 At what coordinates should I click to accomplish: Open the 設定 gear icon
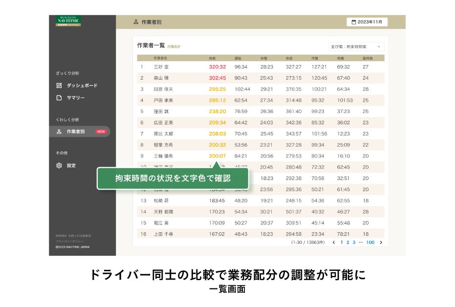[x=59, y=165]
